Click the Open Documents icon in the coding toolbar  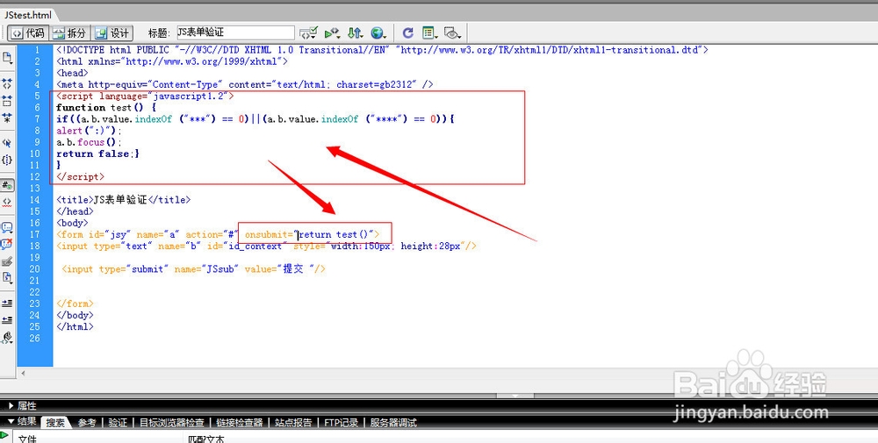coord(7,58)
